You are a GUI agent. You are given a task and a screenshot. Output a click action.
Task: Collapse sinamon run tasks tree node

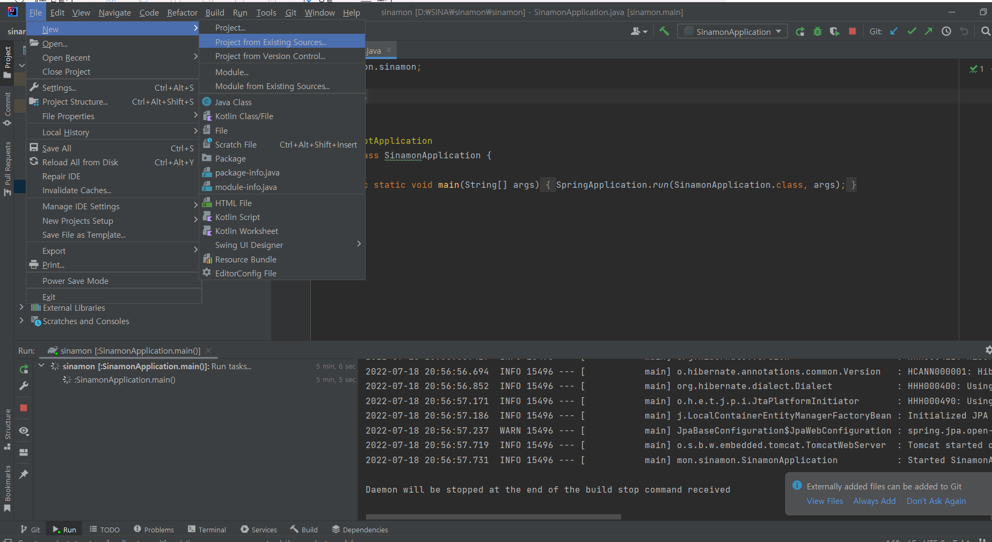[41, 365]
